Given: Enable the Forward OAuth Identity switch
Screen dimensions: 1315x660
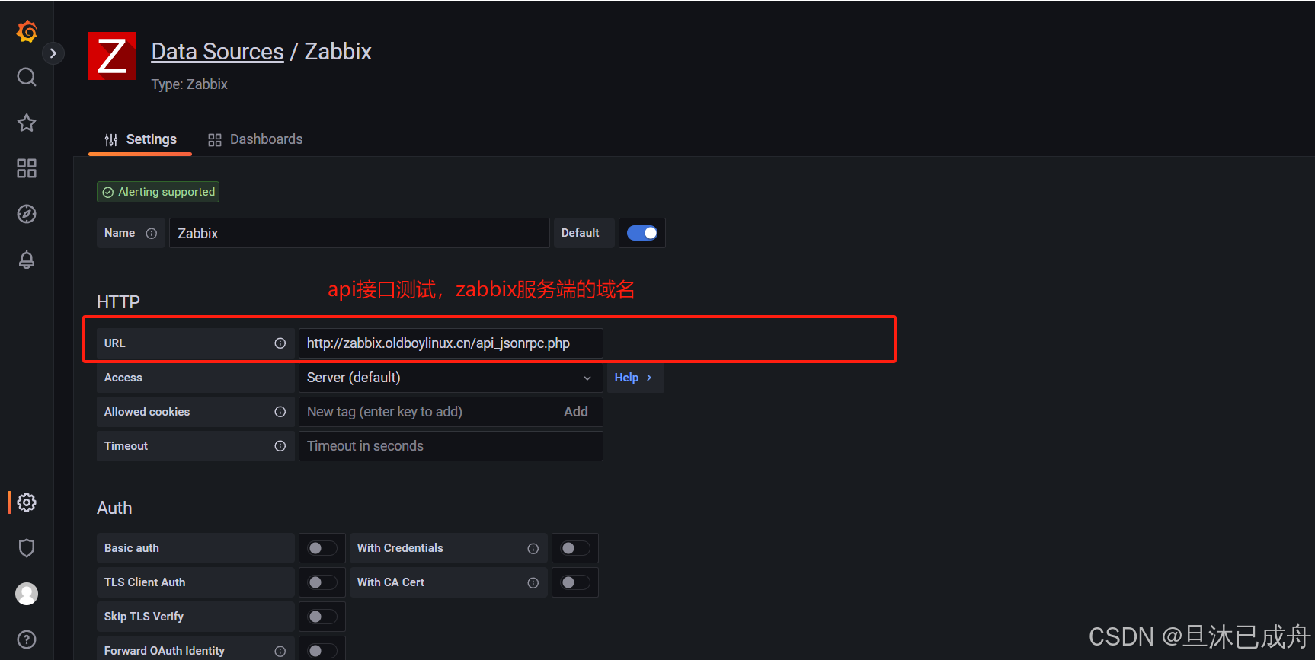Looking at the screenshot, I should (322, 651).
